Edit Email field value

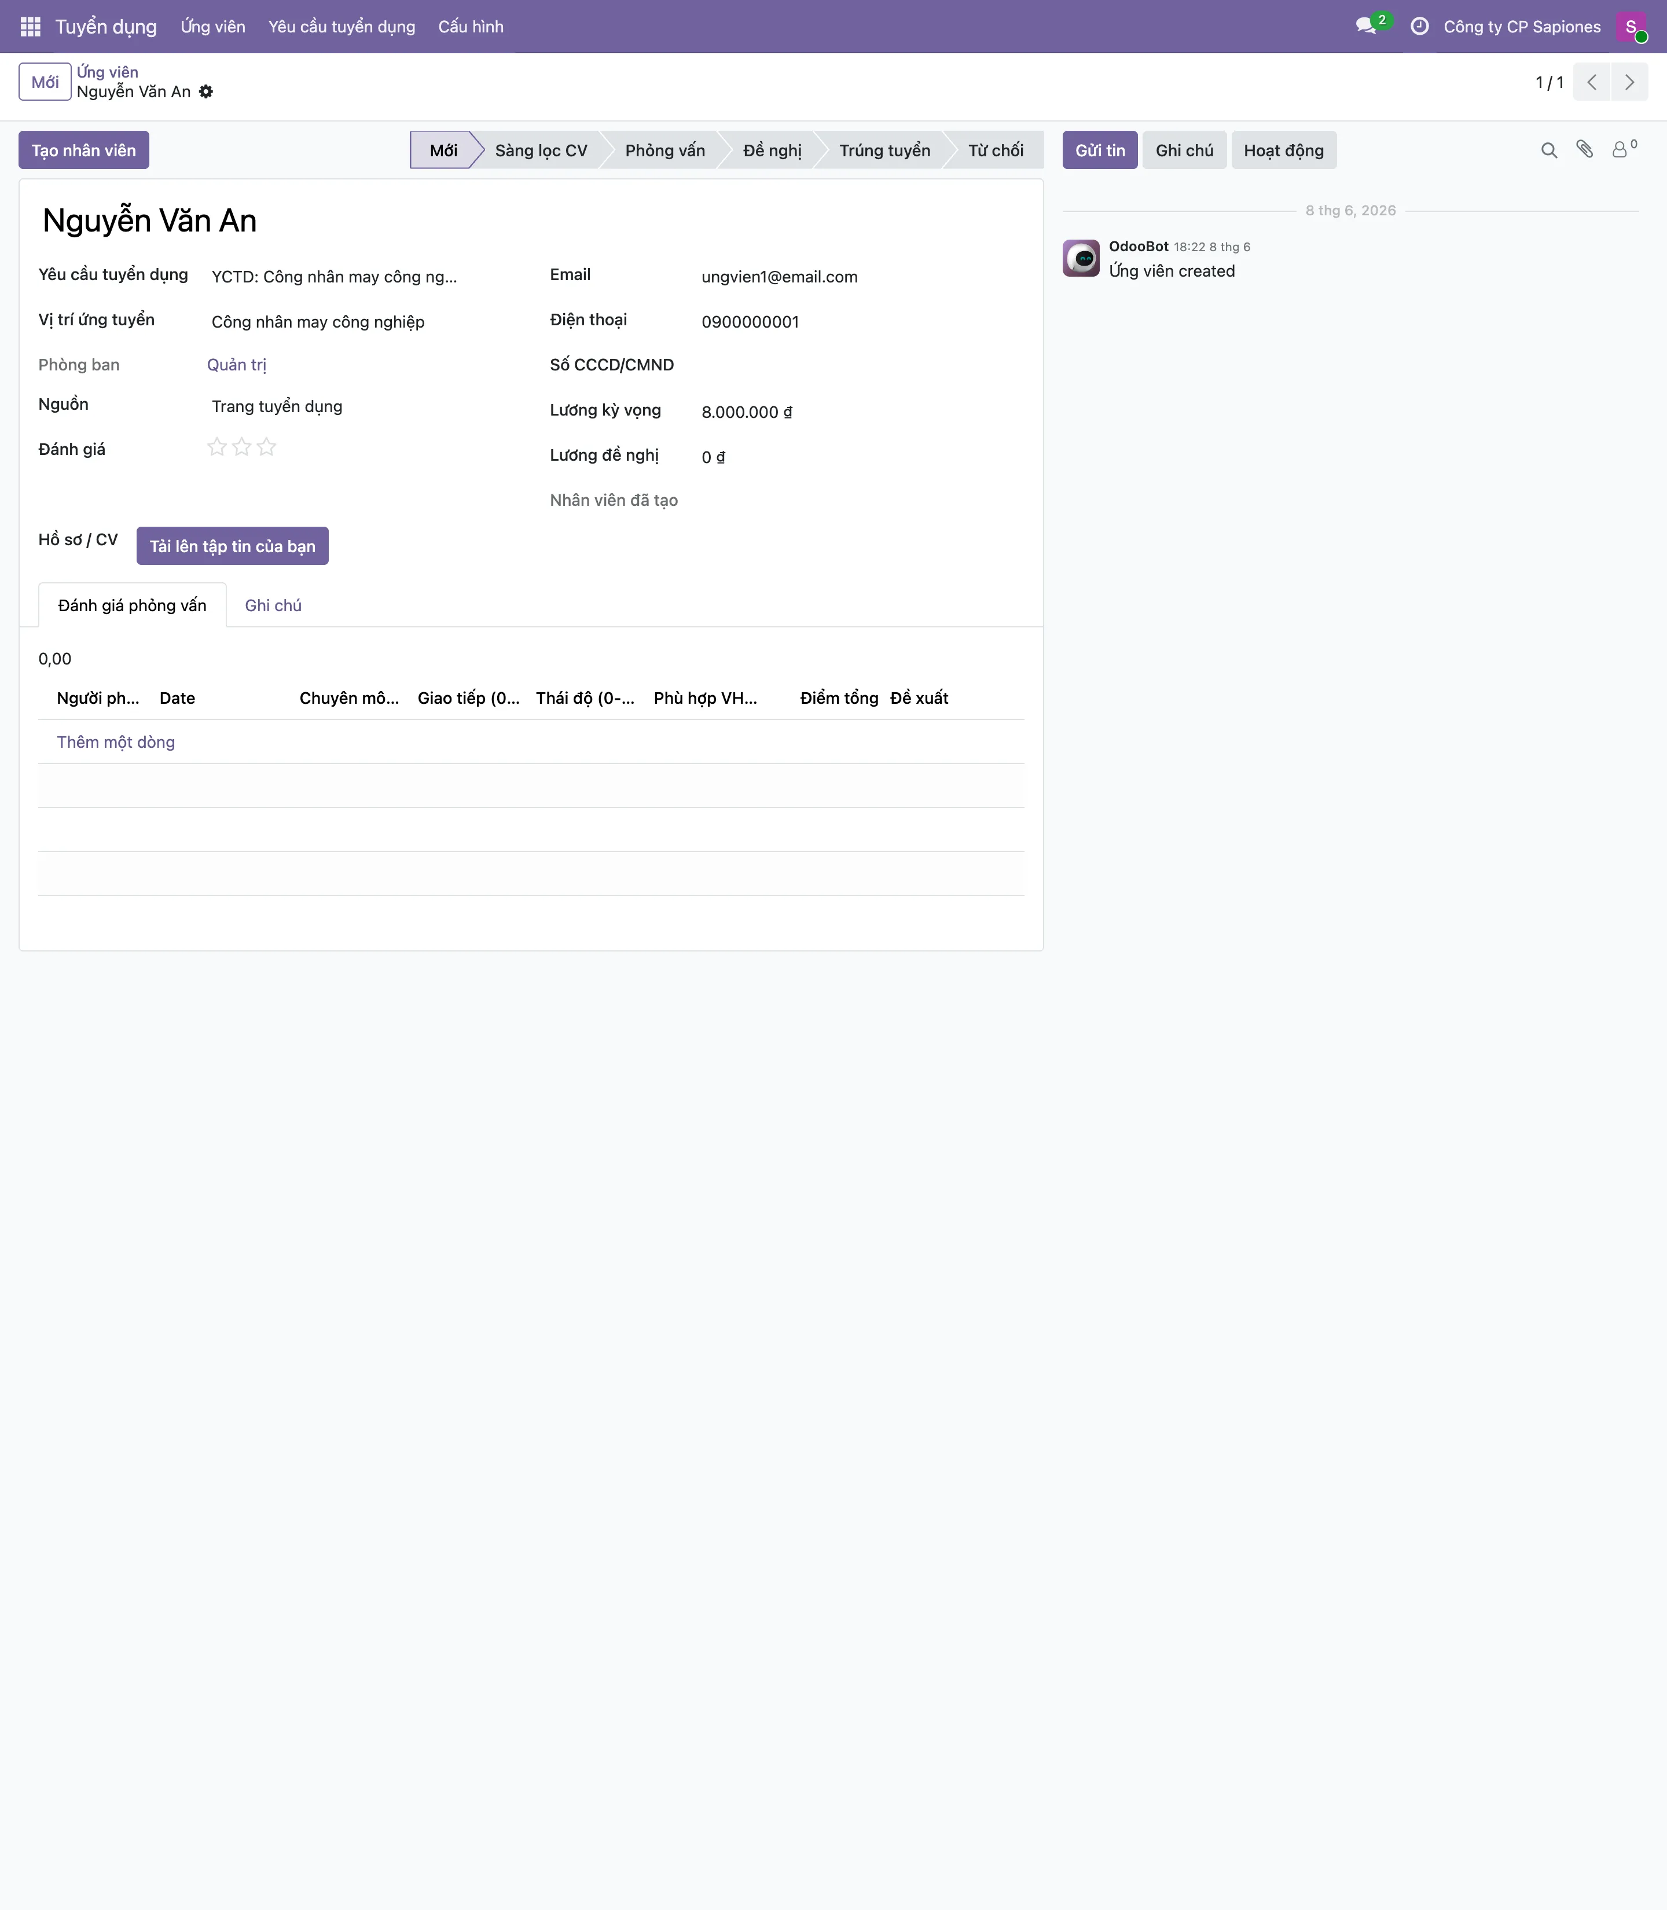(x=861, y=277)
